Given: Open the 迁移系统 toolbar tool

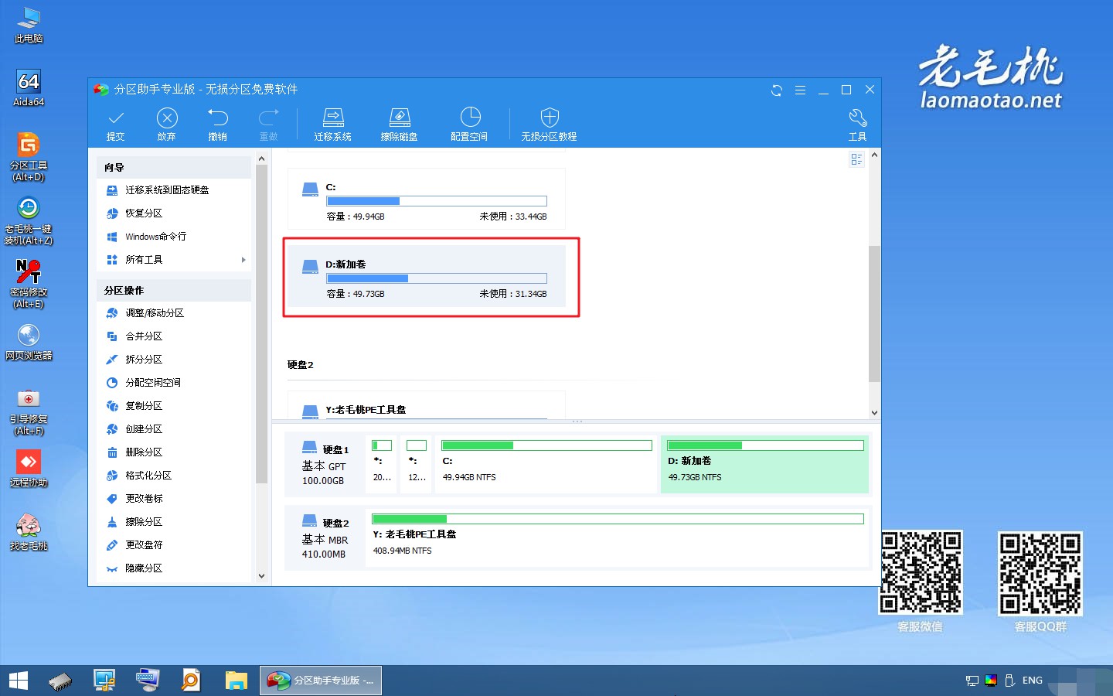Looking at the screenshot, I should click(x=333, y=125).
